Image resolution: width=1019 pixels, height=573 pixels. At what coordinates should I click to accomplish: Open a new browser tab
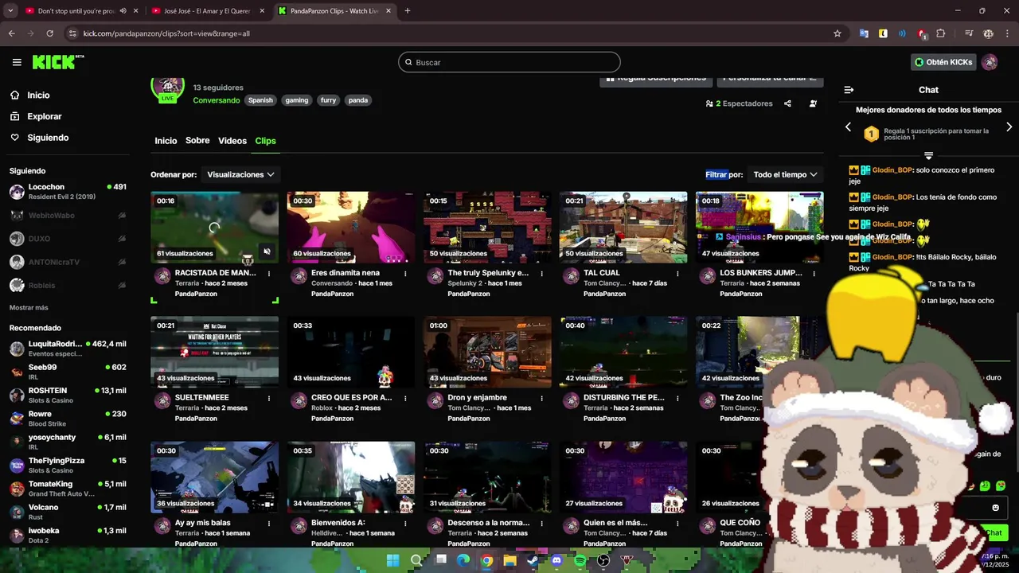(408, 11)
